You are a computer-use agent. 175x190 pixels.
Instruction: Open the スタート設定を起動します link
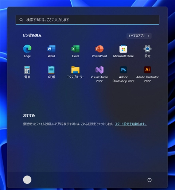[131, 124]
